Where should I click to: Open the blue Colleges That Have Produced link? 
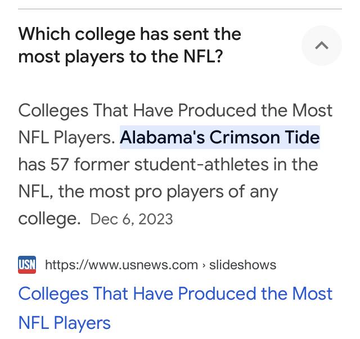coord(175,294)
